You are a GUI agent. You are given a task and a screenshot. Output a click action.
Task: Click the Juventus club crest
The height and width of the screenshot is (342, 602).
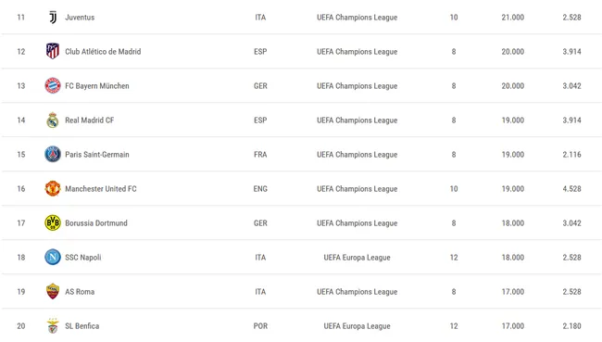(x=53, y=18)
